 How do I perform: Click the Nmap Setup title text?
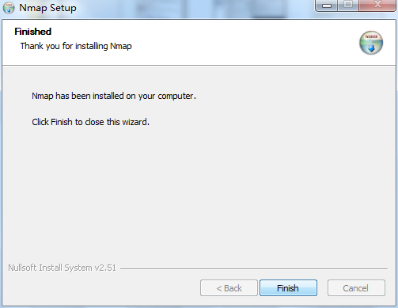click(x=47, y=8)
